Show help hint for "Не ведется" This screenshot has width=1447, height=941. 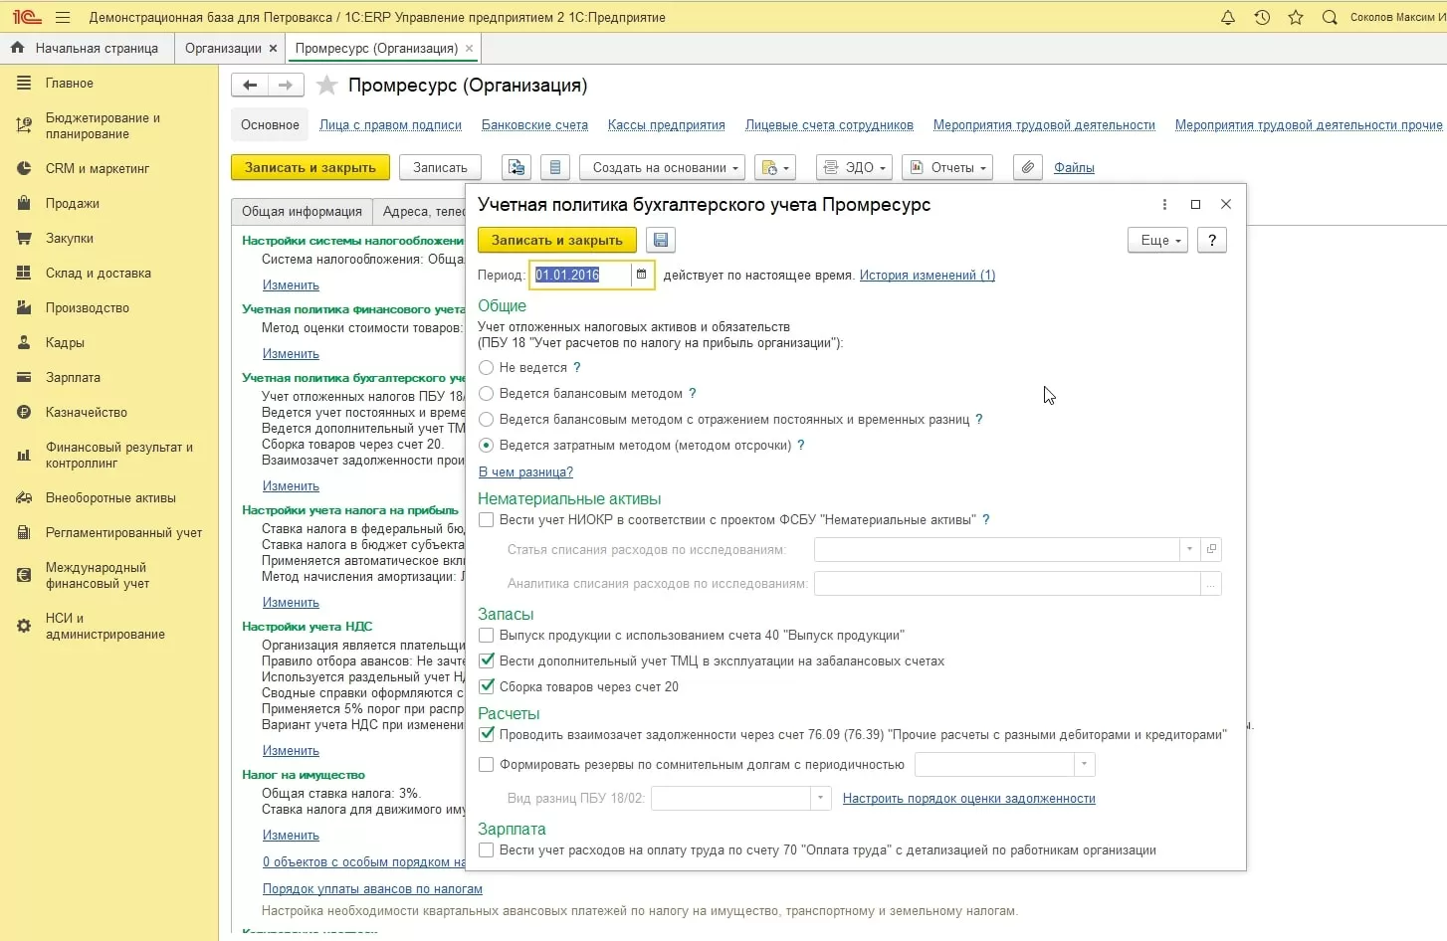click(x=577, y=367)
